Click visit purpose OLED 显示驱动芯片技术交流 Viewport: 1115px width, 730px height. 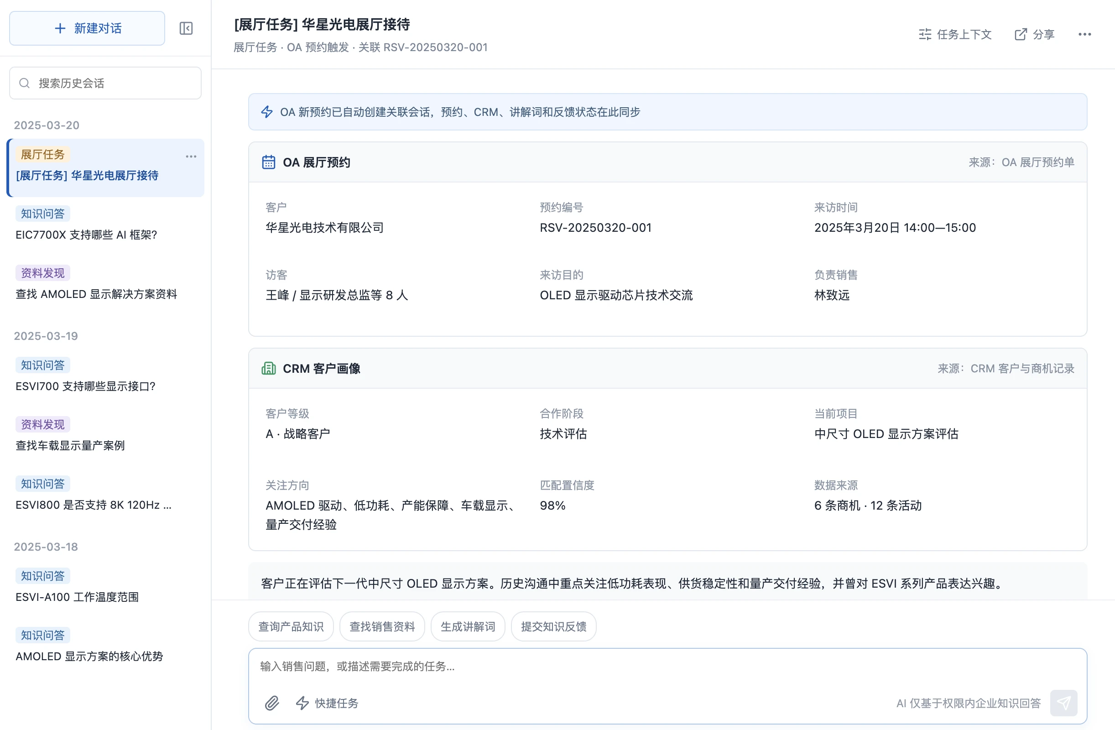pos(616,295)
